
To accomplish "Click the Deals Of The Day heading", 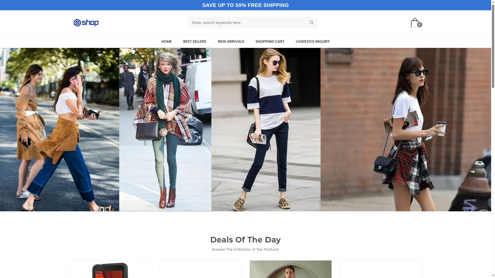I will 245,240.
